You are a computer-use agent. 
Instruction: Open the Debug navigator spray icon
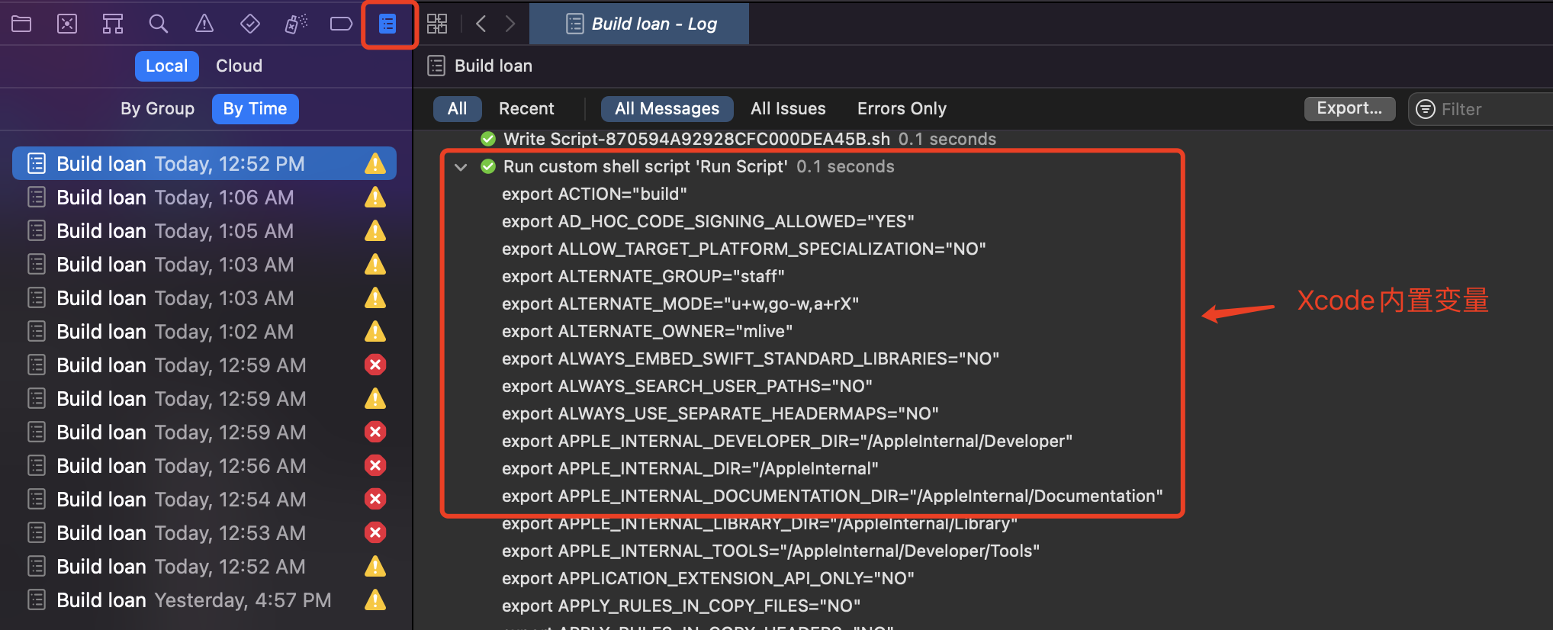(296, 24)
